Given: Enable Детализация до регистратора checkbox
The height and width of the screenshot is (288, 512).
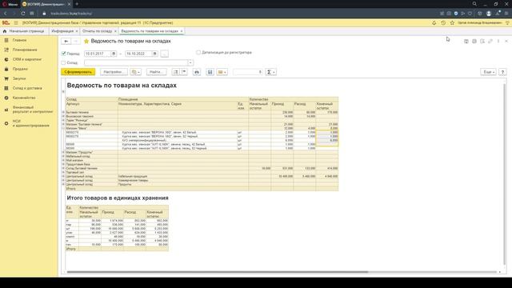Looking at the screenshot, I should [198, 52].
